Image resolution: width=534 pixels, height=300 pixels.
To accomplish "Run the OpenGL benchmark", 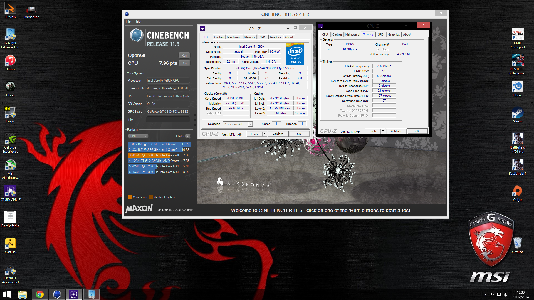I will [x=184, y=56].
